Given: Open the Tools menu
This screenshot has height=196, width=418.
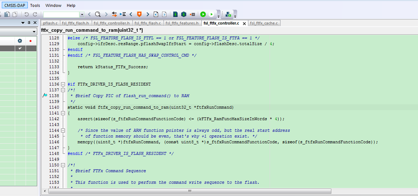Looking at the screenshot, I should (x=35, y=5).
